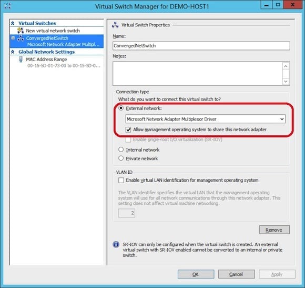The width and height of the screenshot is (305, 288).
Task: Select the External network radio button
Action: pos(121,108)
